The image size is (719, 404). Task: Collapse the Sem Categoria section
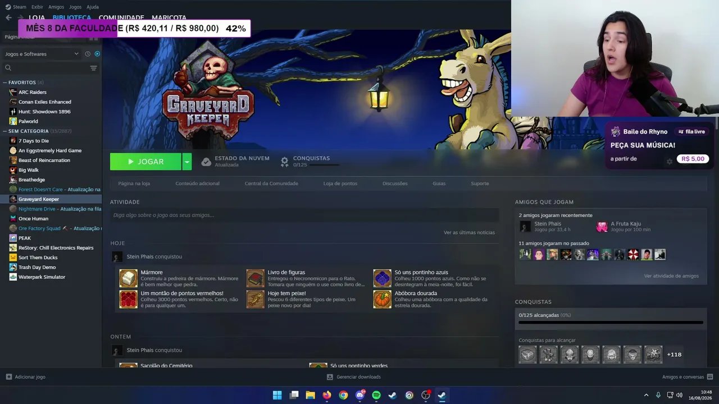(5, 131)
